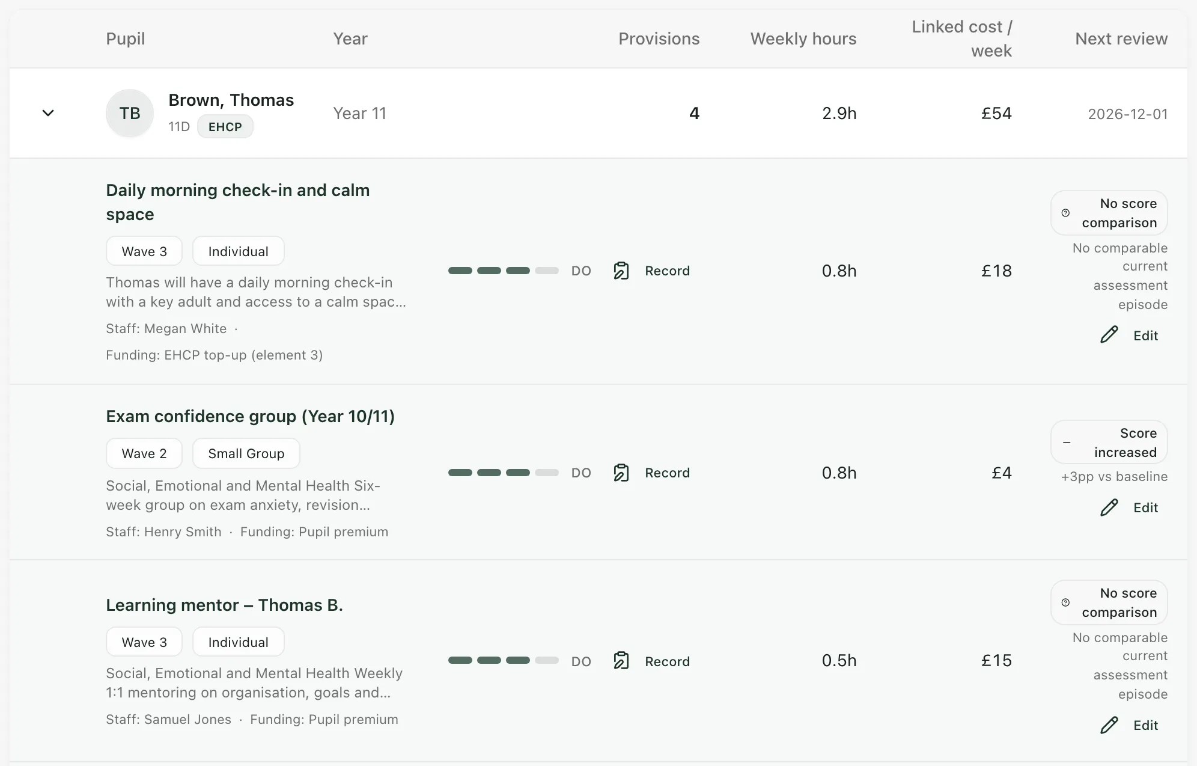Image resolution: width=1197 pixels, height=766 pixels.
Task: Click the Wave 3 tag on Daily morning check-in
Action: tap(144, 251)
